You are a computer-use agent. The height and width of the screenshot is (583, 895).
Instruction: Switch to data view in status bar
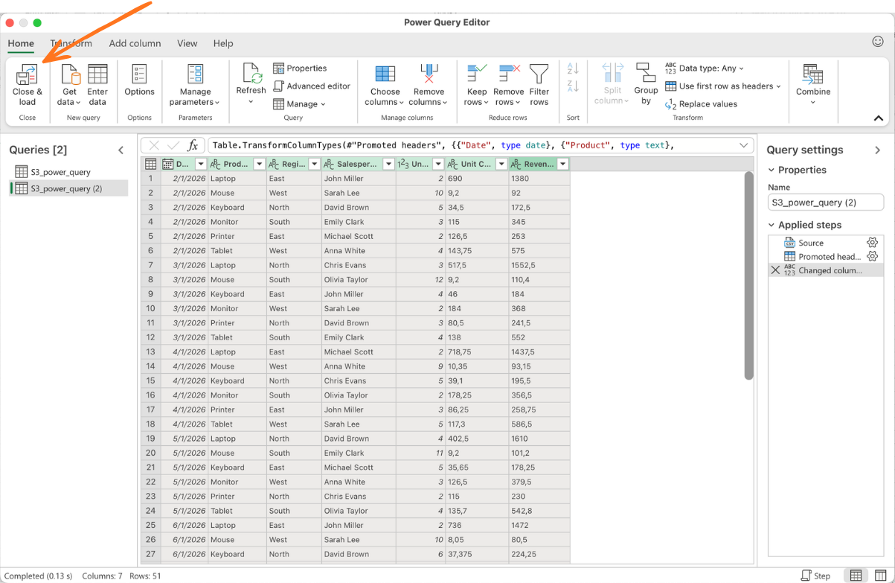click(x=856, y=576)
